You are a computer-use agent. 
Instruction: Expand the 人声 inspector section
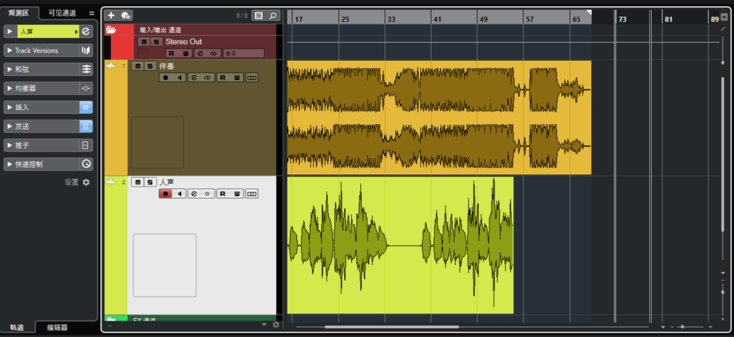click(x=10, y=31)
